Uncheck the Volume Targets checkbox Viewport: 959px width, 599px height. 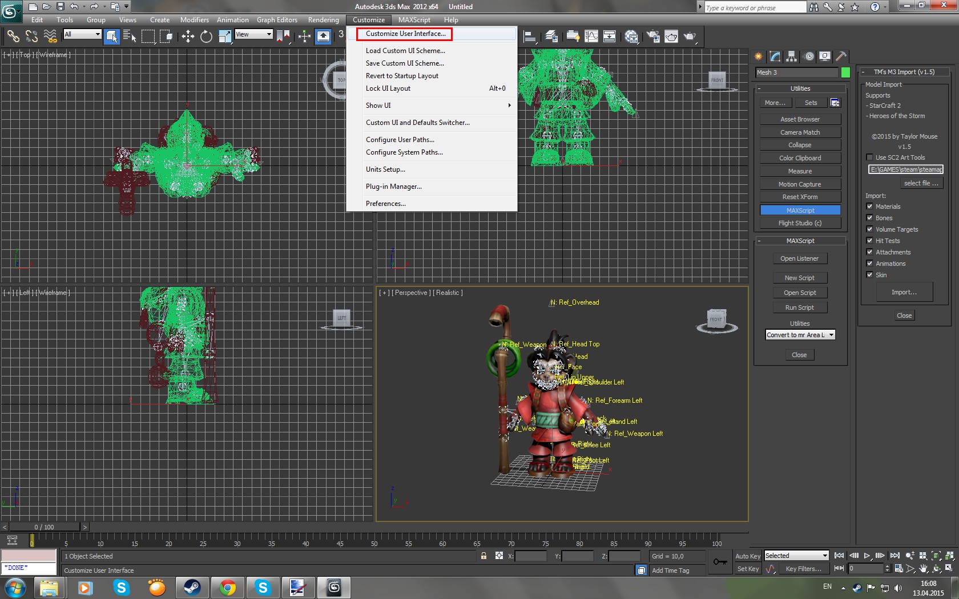[869, 229]
